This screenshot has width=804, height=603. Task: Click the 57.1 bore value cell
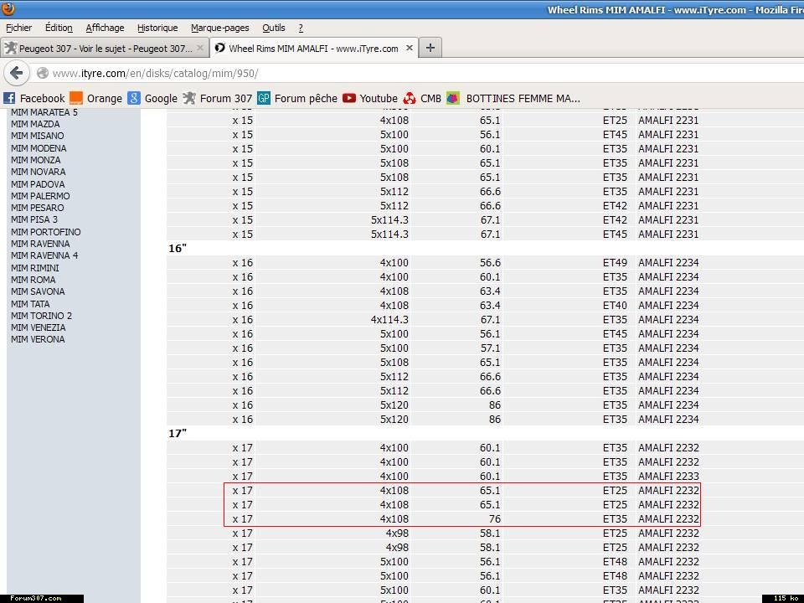pyautogui.click(x=490, y=348)
